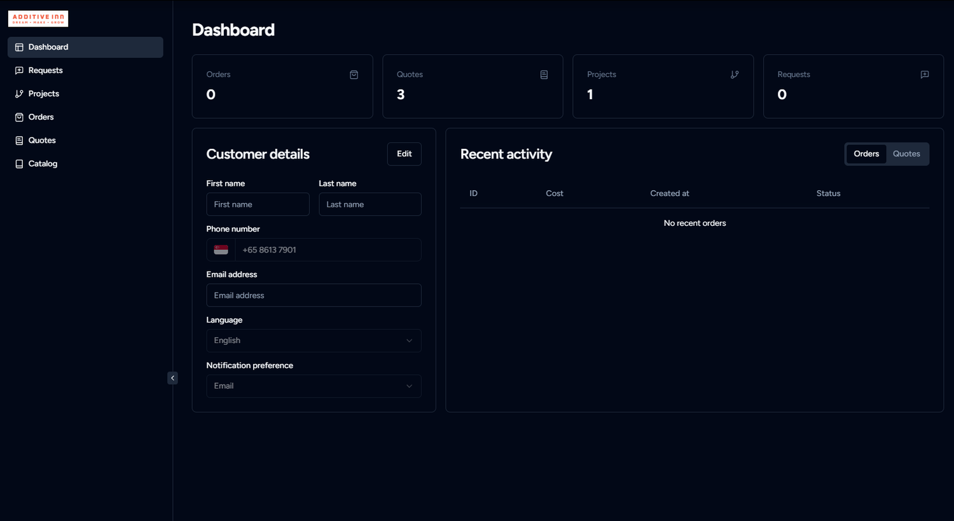954x521 pixels.
Task: Expand the Notification preference dropdown
Action: coord(313,386)
